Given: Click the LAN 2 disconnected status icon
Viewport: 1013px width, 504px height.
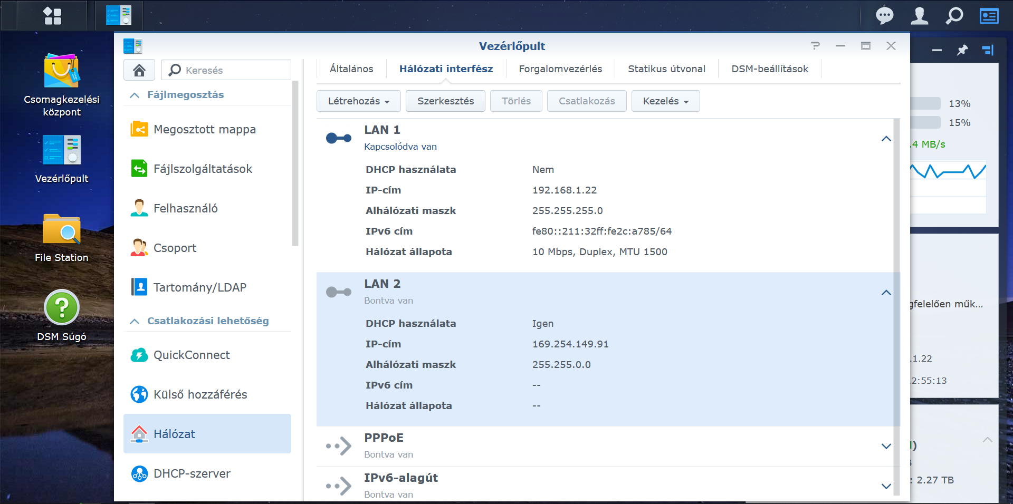Looking at the screenshot, I should [339, 292].
